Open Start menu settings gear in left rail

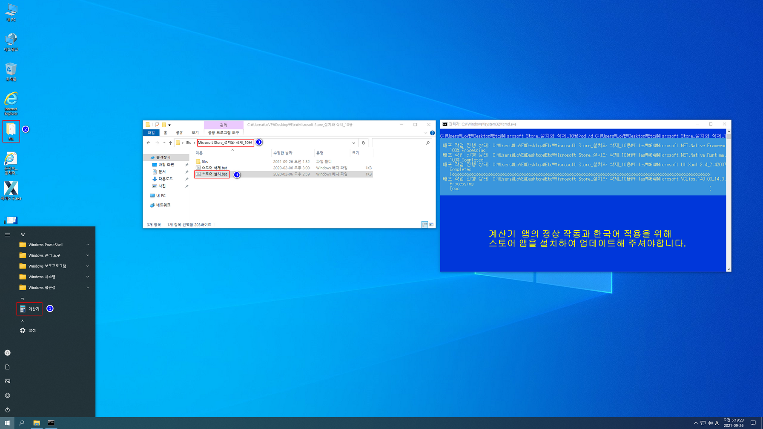click(7, 395)
